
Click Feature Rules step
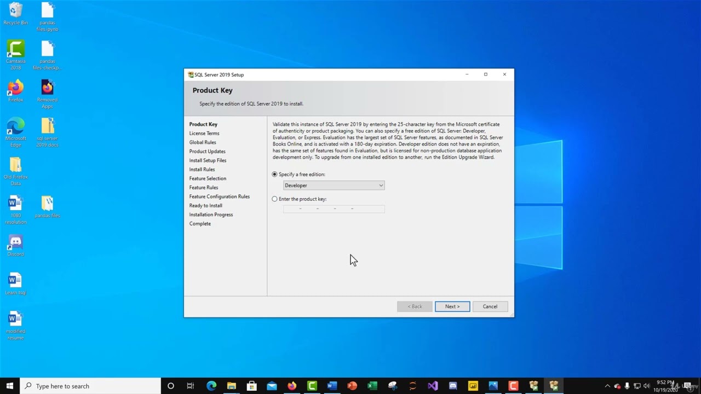point(204,188)
